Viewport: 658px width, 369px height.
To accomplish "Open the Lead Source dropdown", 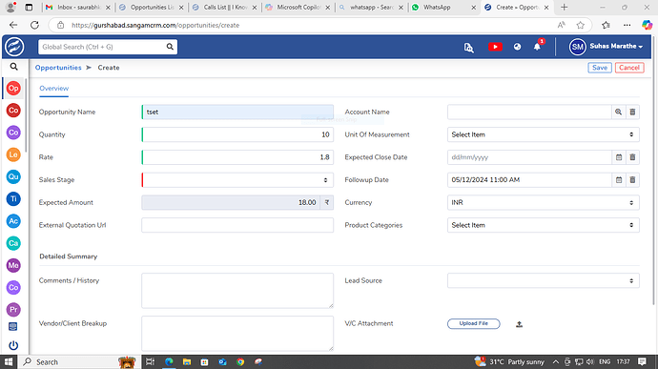I will tap(544, 281).
